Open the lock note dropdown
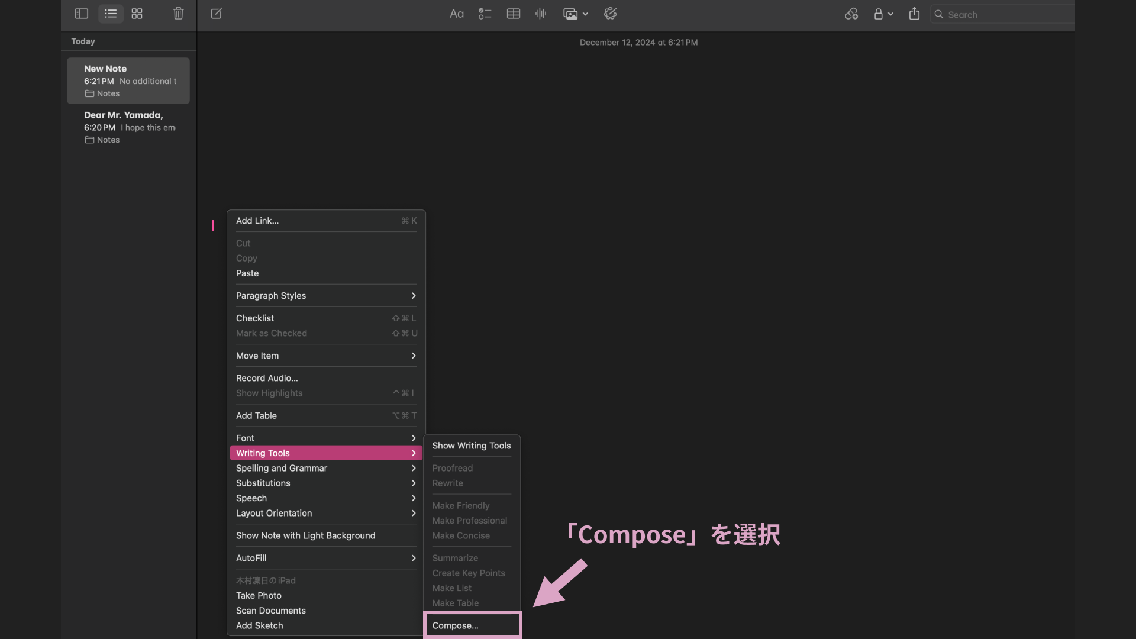1136x639 pixels. tap(883, 14)
